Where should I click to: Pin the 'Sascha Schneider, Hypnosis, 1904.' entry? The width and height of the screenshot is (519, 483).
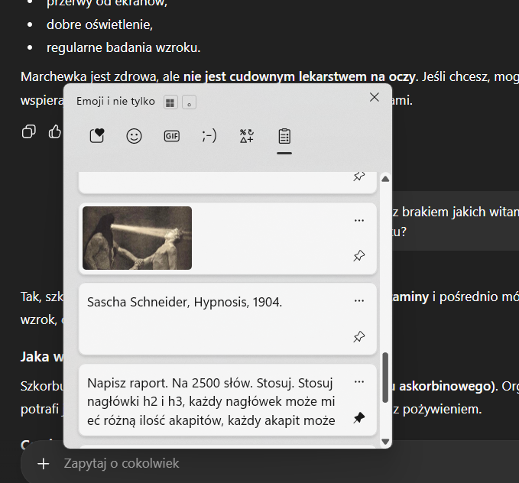click(359, 337)
